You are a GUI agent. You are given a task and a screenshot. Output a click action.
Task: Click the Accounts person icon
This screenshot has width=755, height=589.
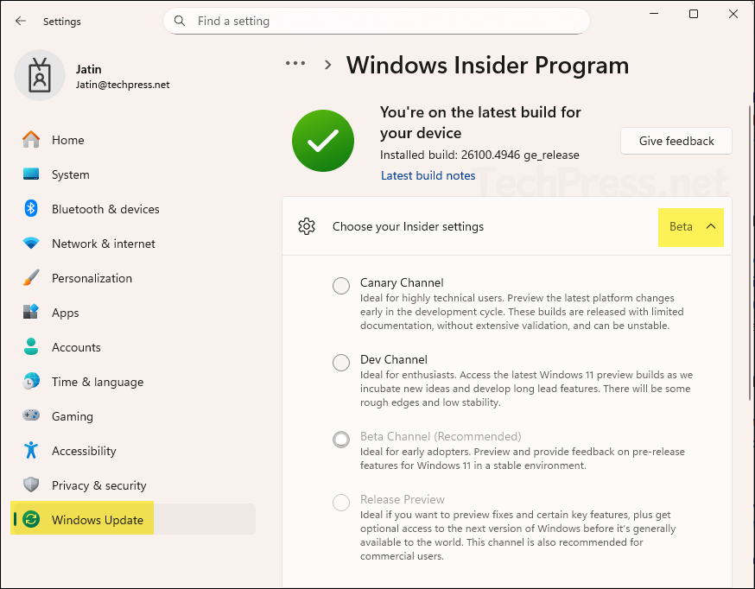point(31,346)
